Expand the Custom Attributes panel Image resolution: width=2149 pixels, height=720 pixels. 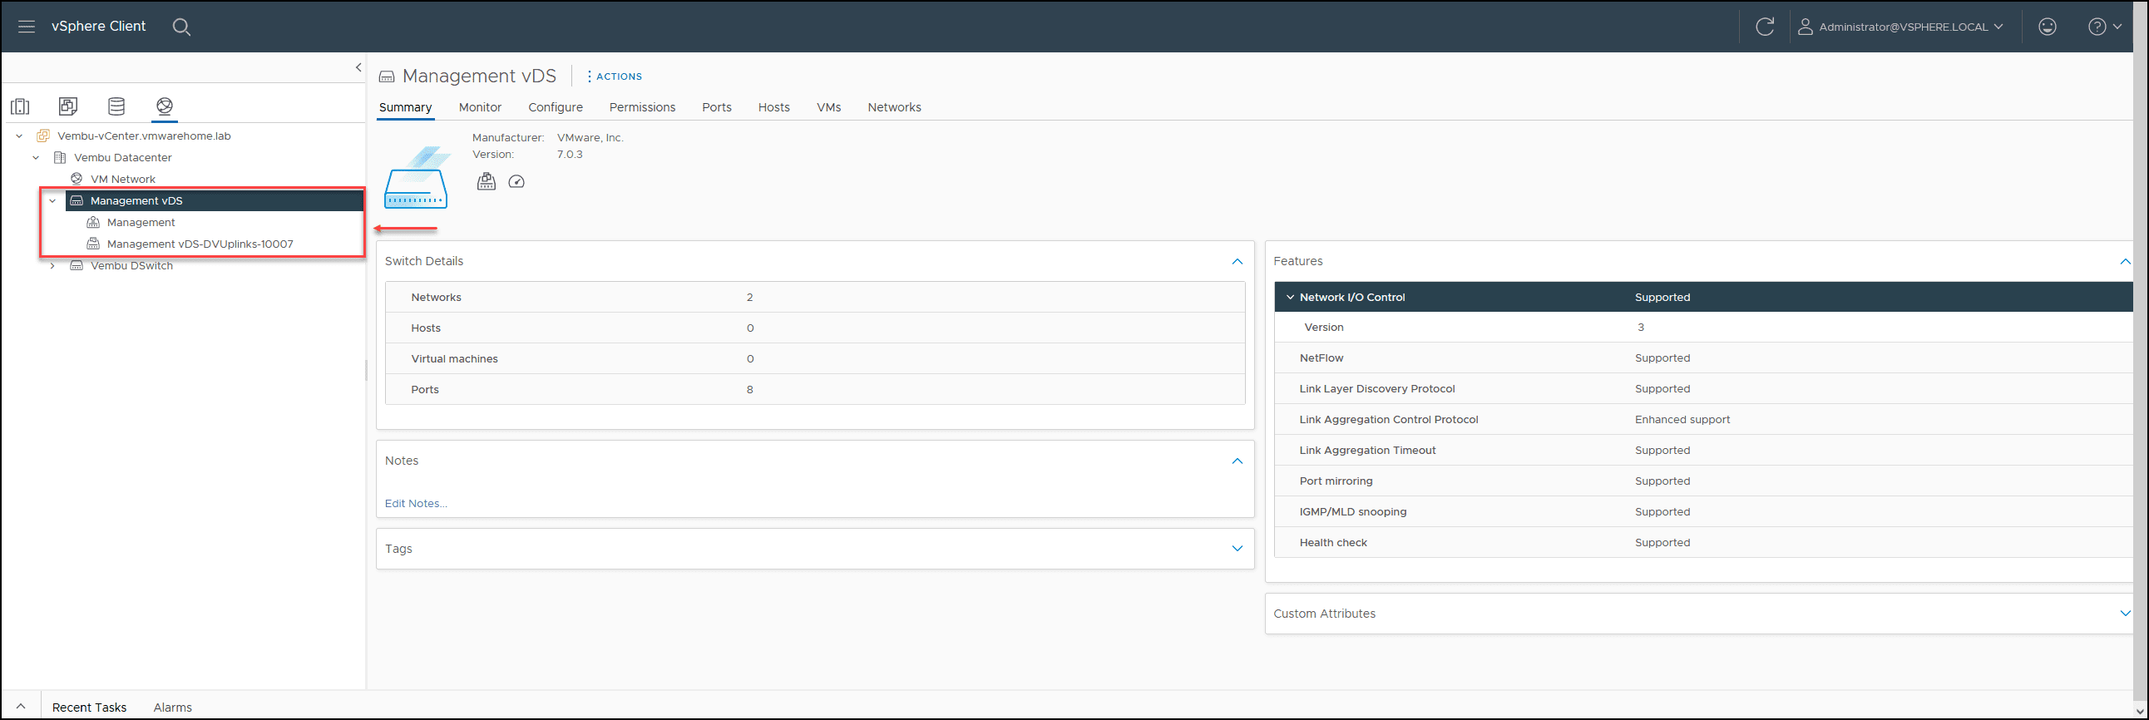click(x=2125, y=614)
